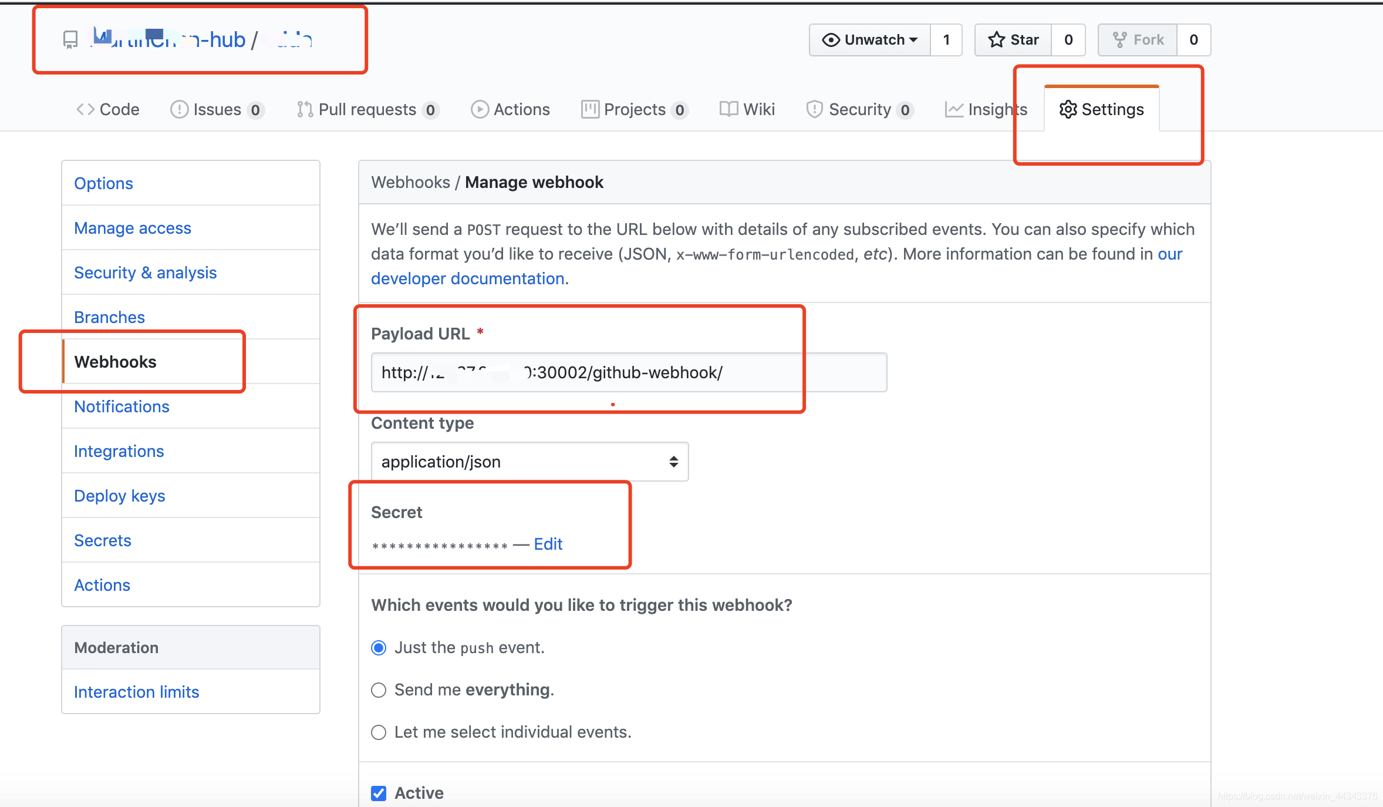
Task: Click the Actions play icon
Action: click(480, 109)
